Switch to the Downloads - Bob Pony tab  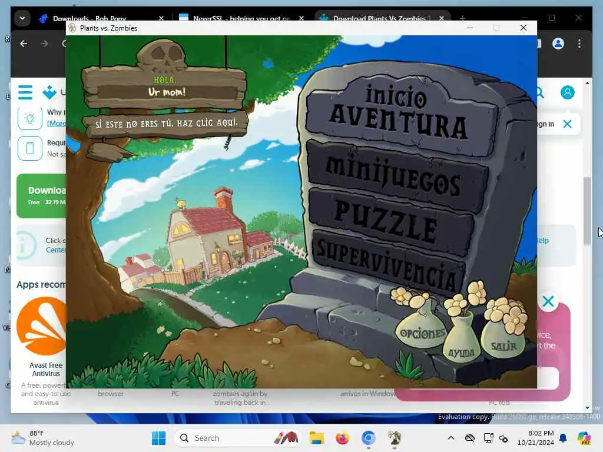pyautogui.click(x=90, y=18)
